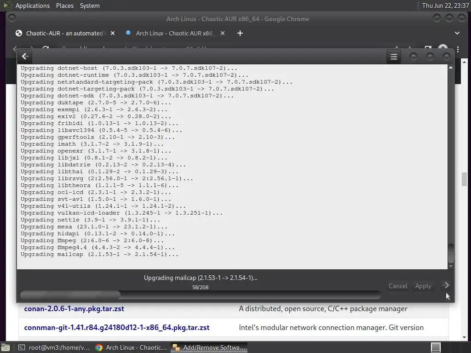The height and width of the screenshot is (353, 471).
Task: Switch to root@vm3 terminal taskbar item
Action: coord(54,347)
